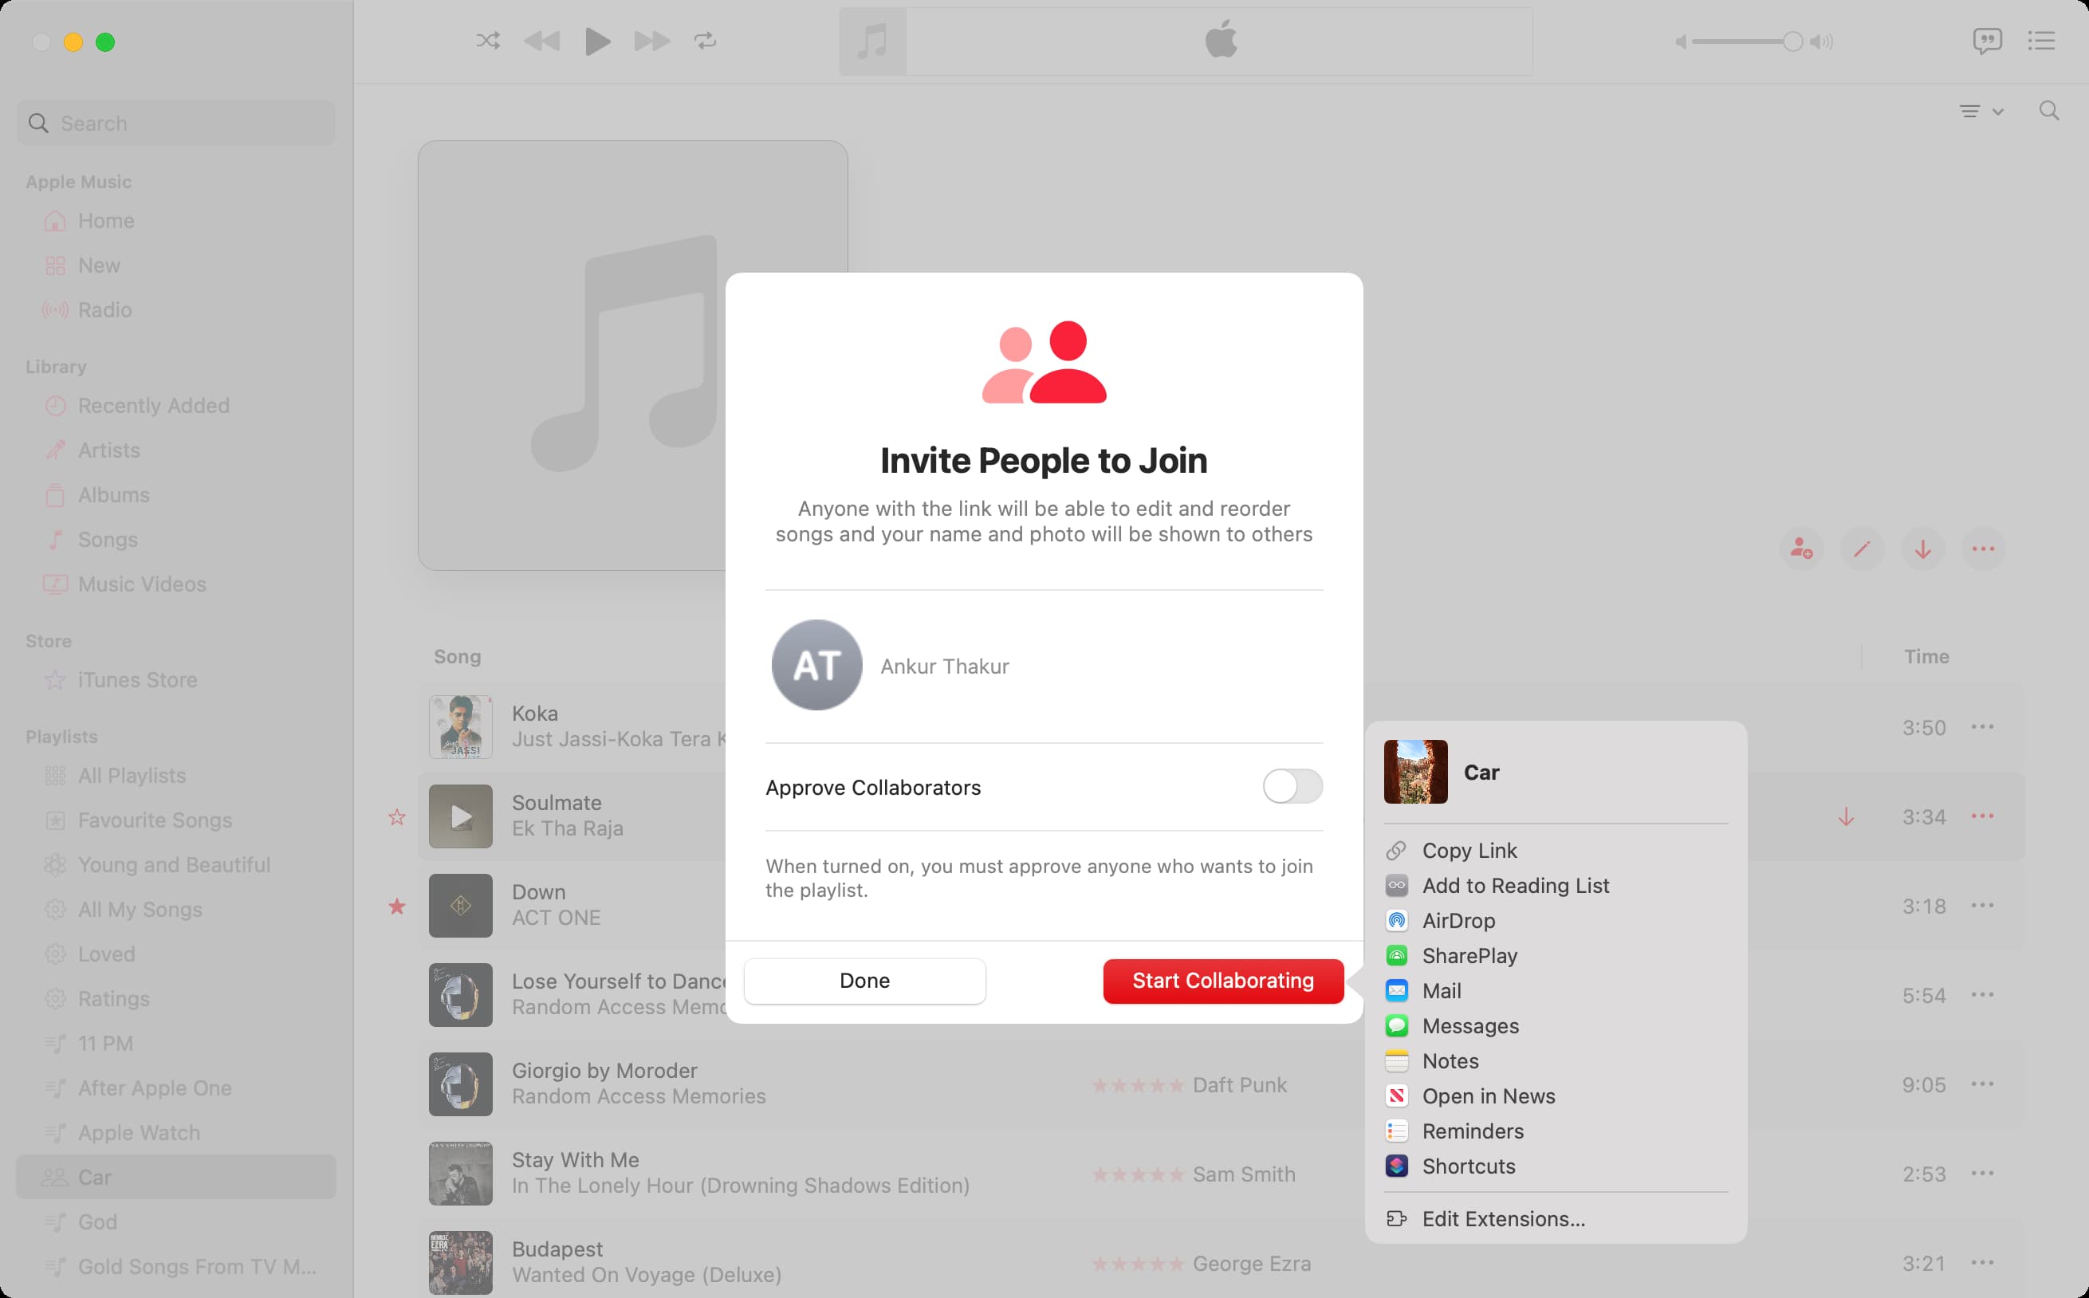Click the rewind/previous track icon
This screenshot has width=2089, height=1298.
coord(543,41)
